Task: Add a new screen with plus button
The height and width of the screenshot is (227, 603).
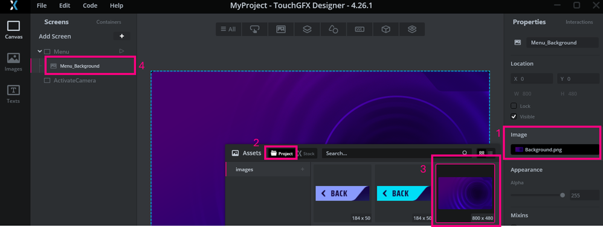Action: tap(122, 36)
